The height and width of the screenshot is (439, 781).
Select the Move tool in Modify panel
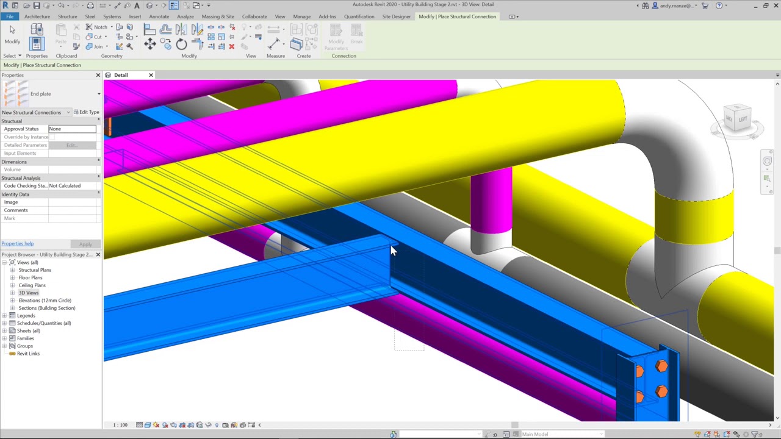(x=150, y=45)
